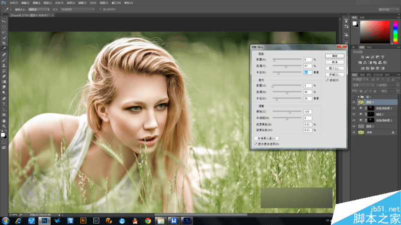401x225 pixels.
Task: Open the 取样大小 sample size dropdown
Action: coord(38,9)
